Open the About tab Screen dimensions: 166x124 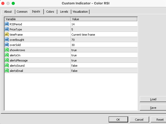pyautogui.click(x=8, y=12)
